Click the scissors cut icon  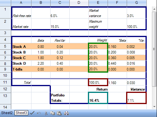pyautogui.click(x=46, y=113)
